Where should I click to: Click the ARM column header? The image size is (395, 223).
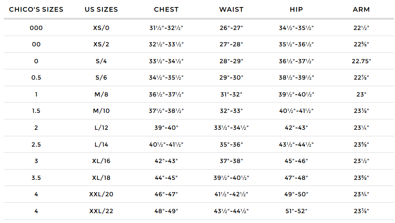(361, 9)
